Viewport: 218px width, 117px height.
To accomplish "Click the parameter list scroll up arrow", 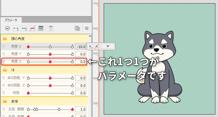I will (x=90, y=36).
